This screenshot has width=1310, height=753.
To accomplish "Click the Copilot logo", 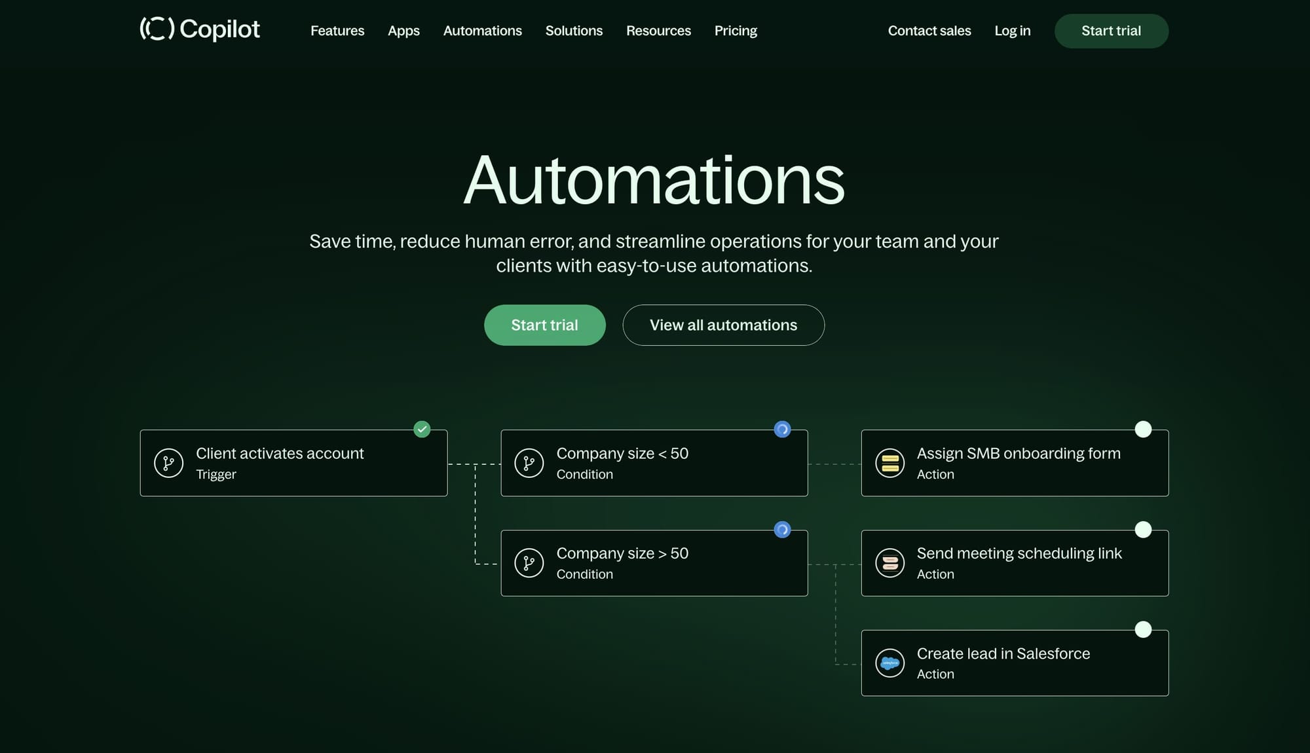I will (x=200, y=30).
